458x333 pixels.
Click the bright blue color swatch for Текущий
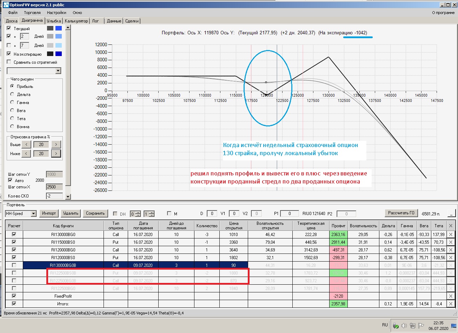coord(59,28)
